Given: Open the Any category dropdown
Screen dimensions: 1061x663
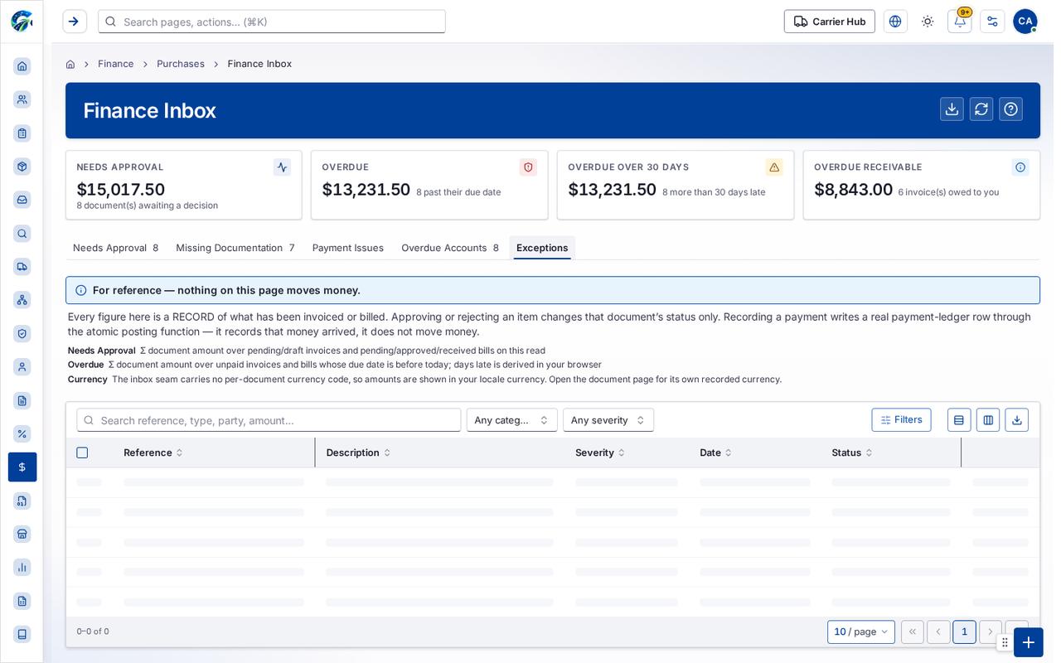Looking at the screenshot, I should pyautogui.click(x=511, y=420).
